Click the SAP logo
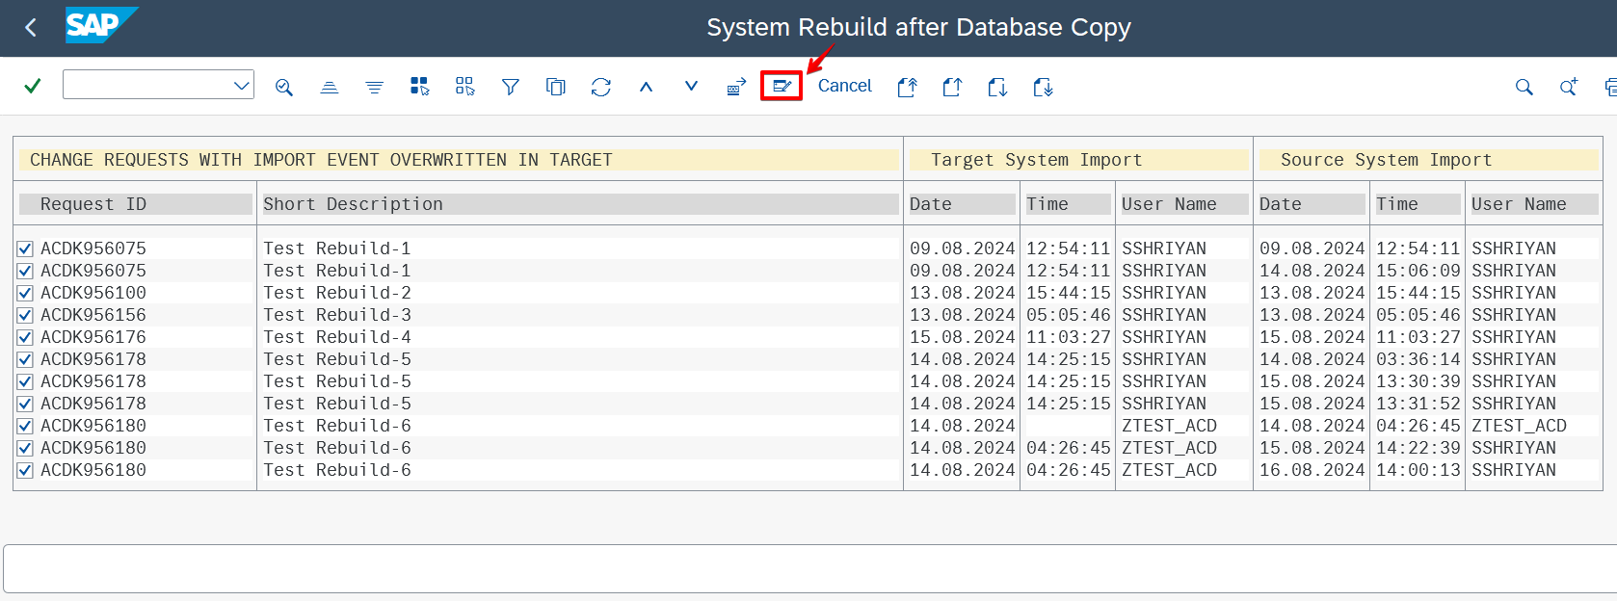This screenshot has height=601, width=1617. click(x=101, y=25)
